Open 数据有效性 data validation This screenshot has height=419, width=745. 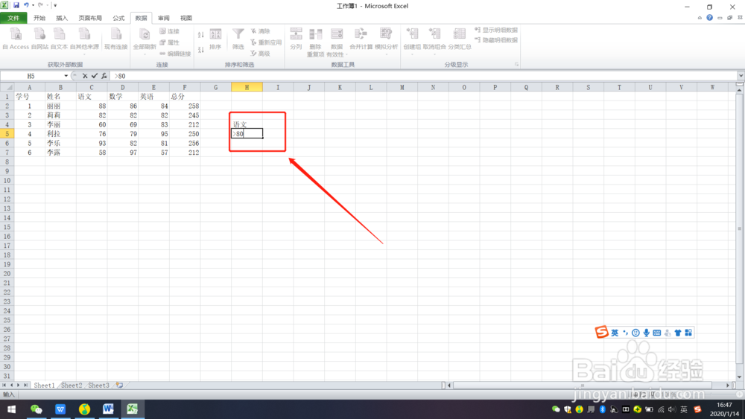[x=337, y=42]
